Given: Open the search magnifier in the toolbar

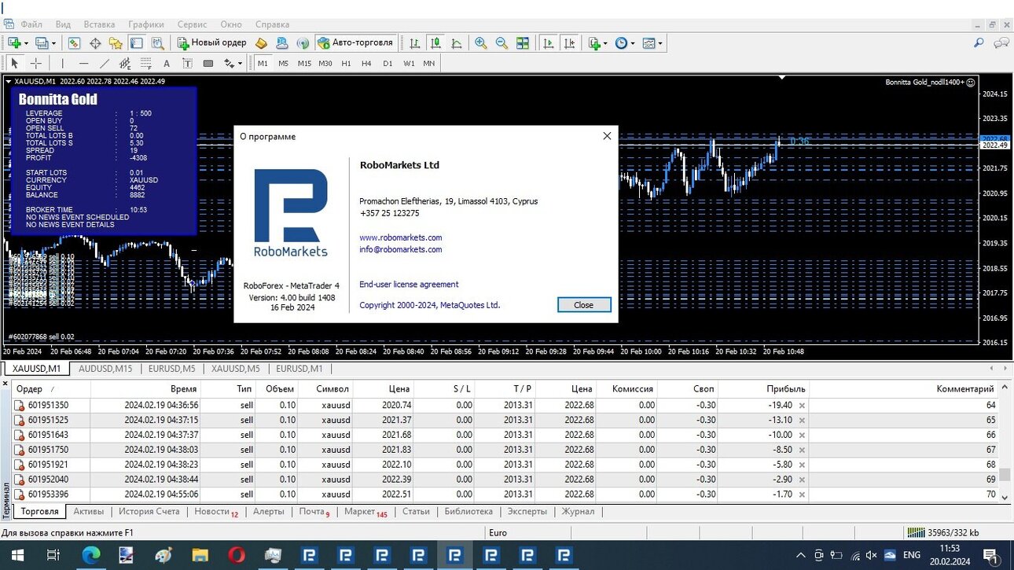Looking at the screenshot, I should [979, 43].
